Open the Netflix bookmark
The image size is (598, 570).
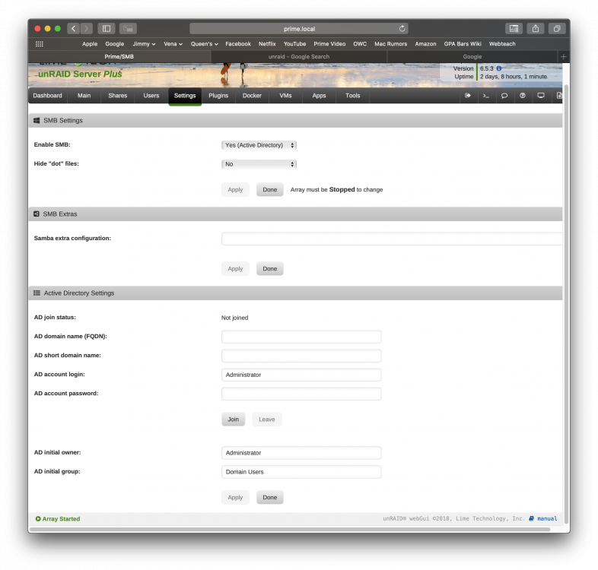(x=267, y=44)
